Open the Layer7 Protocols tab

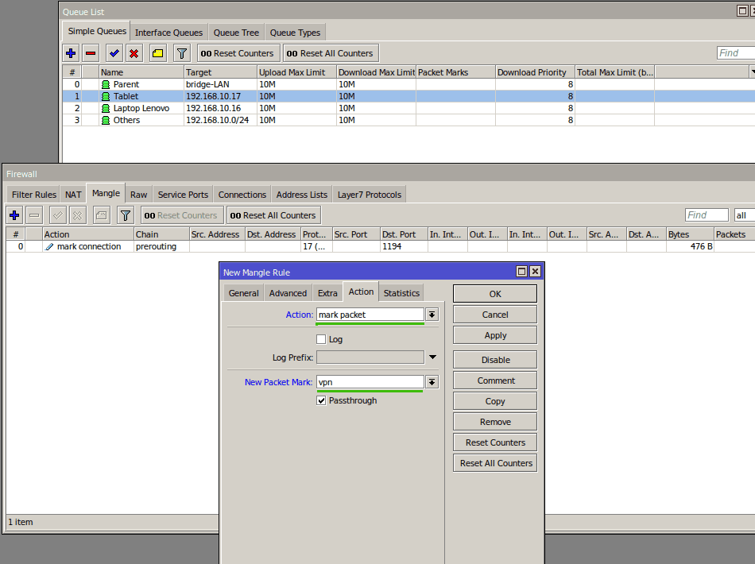pos(370,195)
